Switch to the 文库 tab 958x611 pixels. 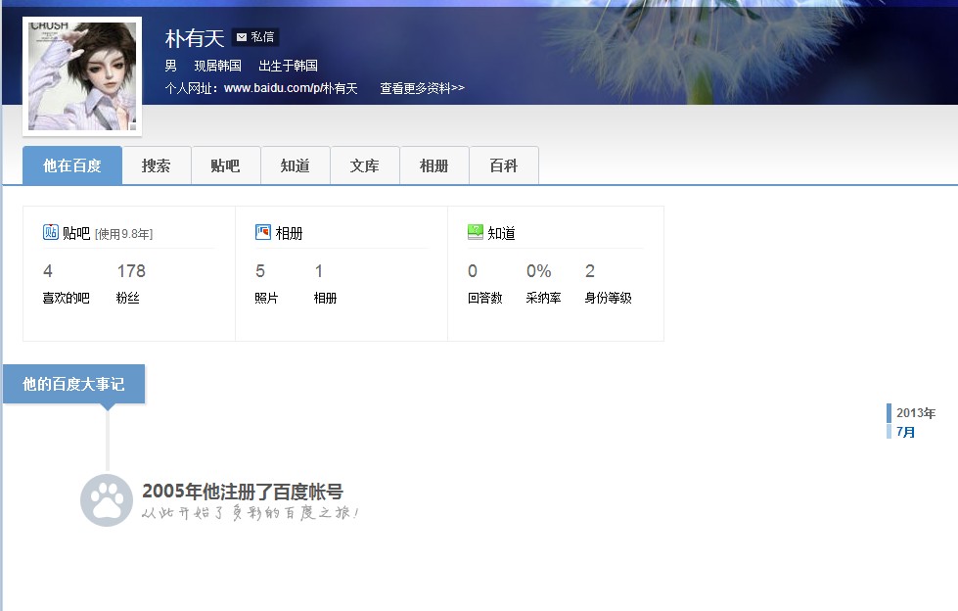(365, 165)
